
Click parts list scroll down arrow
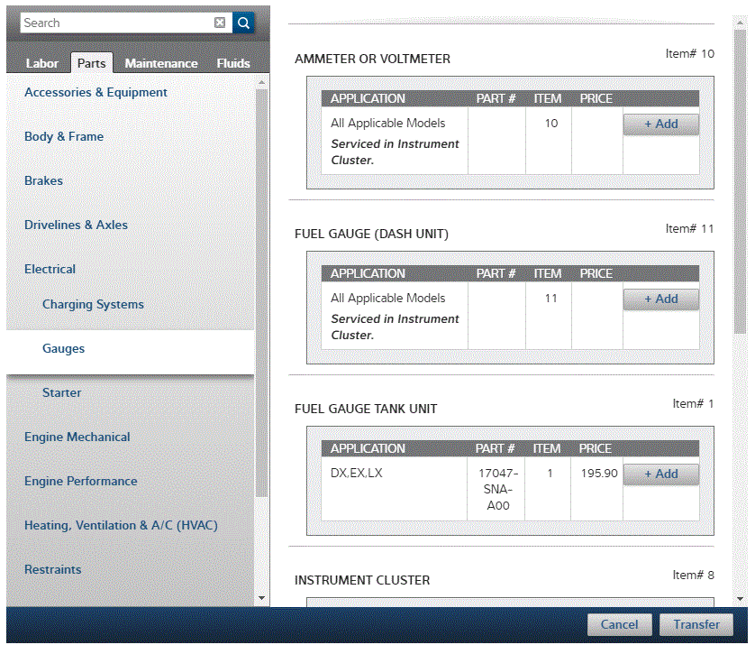[740, 598]
